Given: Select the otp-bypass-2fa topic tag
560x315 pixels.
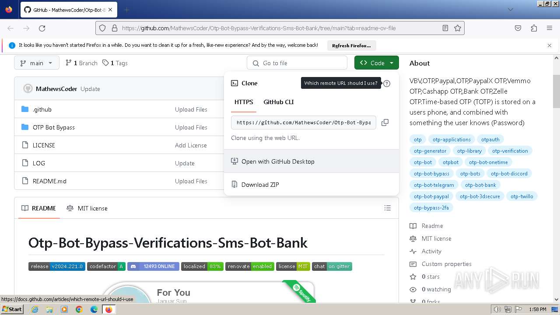Looking at the screenshot, I should pyautogui.click(x=431, y=208).
